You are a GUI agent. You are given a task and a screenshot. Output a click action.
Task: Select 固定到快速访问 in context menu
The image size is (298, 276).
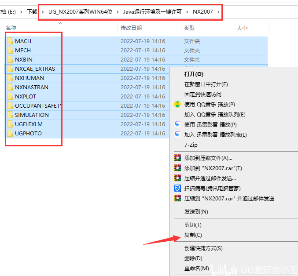point(202,94)
